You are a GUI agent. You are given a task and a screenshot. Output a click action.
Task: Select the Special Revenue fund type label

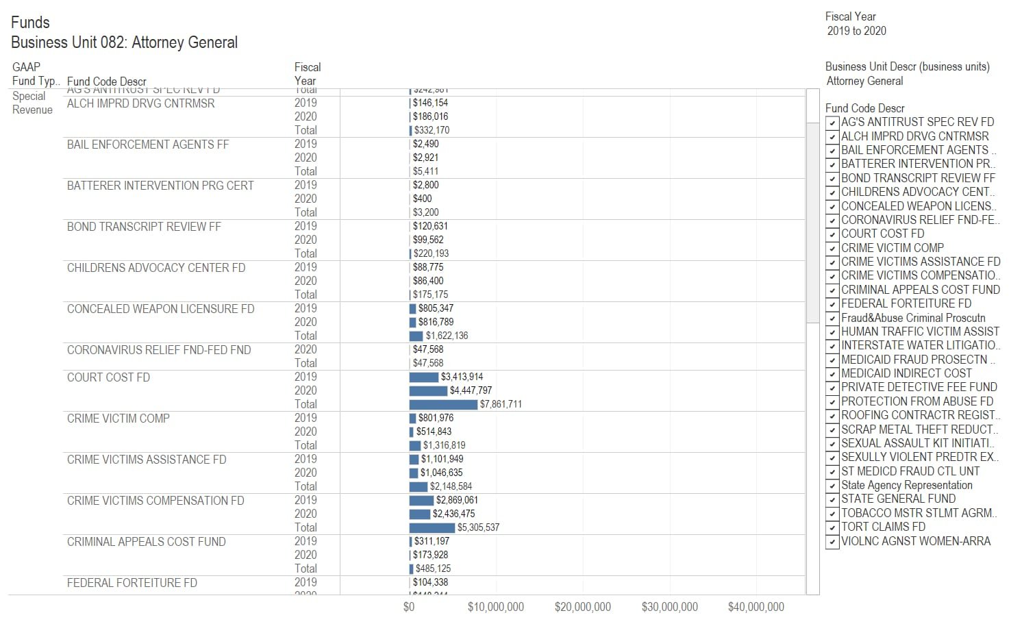click(x=32, y=103)
